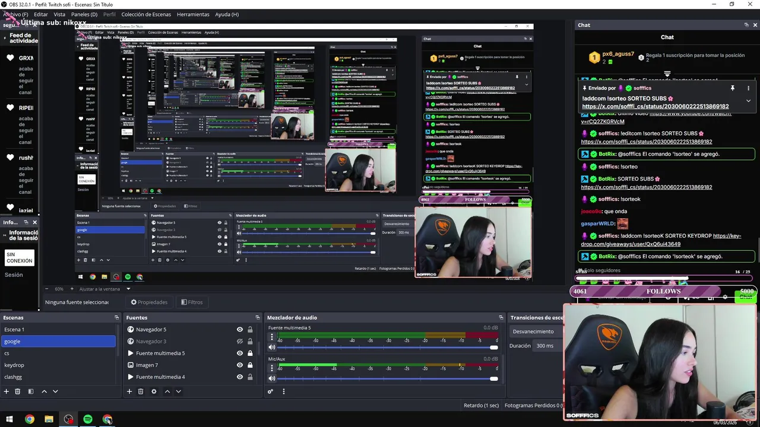760x427 pixels.
Task: Remove the selected scene with trash icon
Action: click(18, 391)
